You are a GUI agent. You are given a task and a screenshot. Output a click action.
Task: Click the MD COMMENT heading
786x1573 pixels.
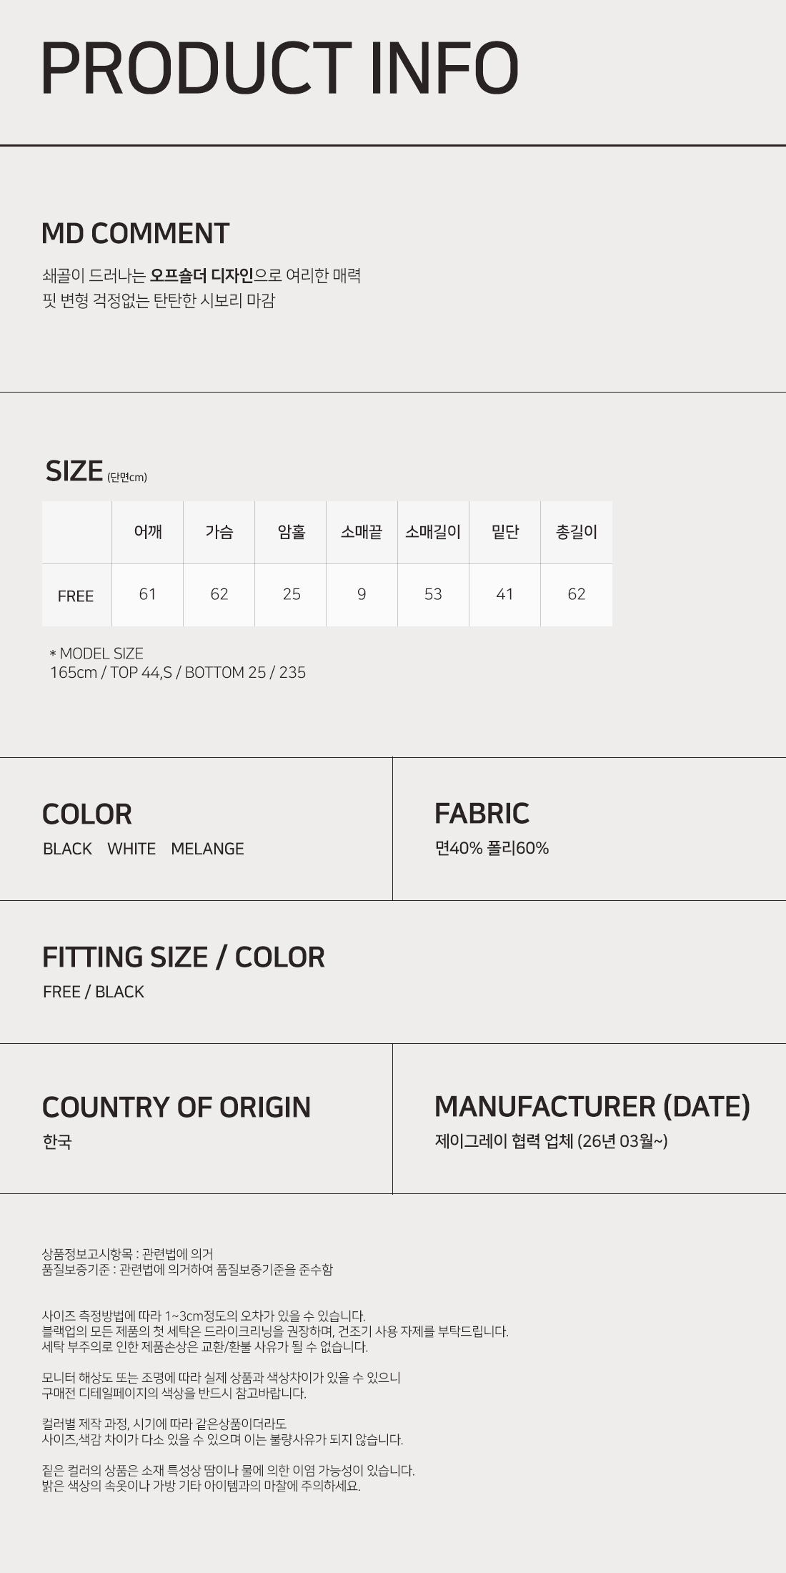(135, 234)
